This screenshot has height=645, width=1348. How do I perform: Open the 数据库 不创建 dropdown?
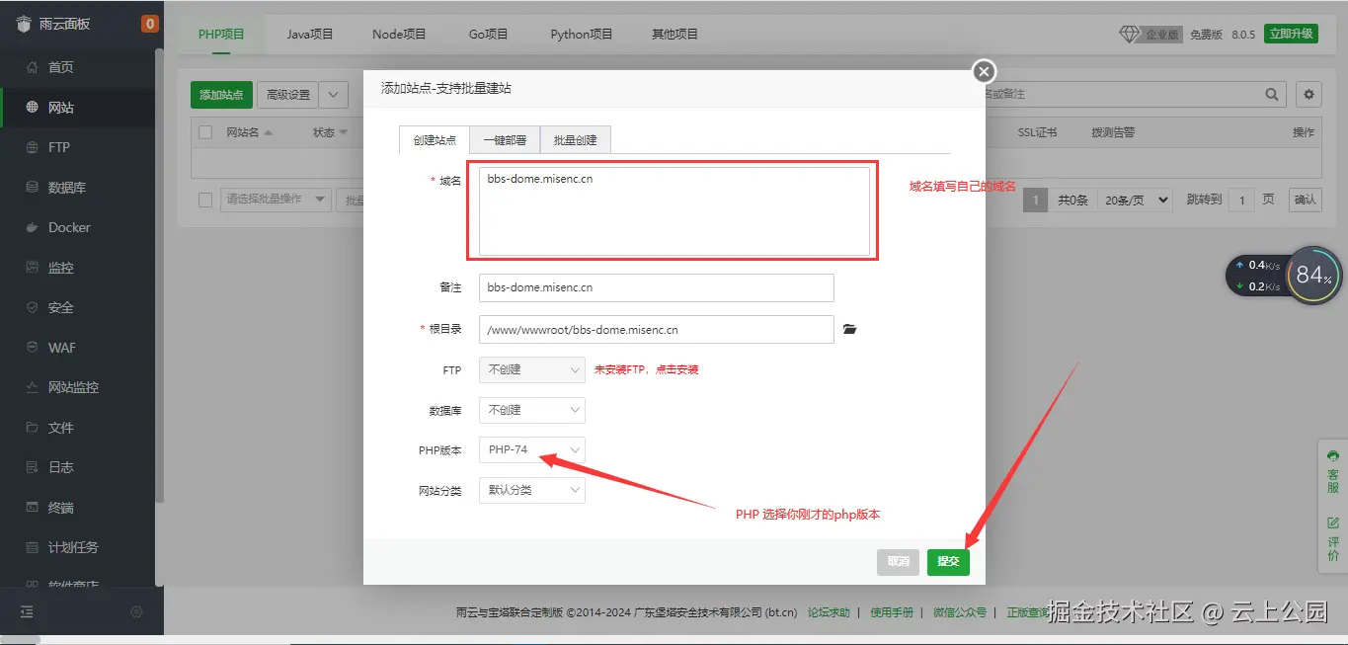point(532,410)
